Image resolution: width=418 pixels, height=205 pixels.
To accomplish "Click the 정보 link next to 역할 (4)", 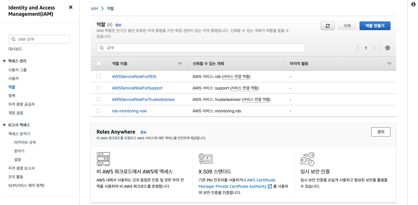I will pos(118,25).
